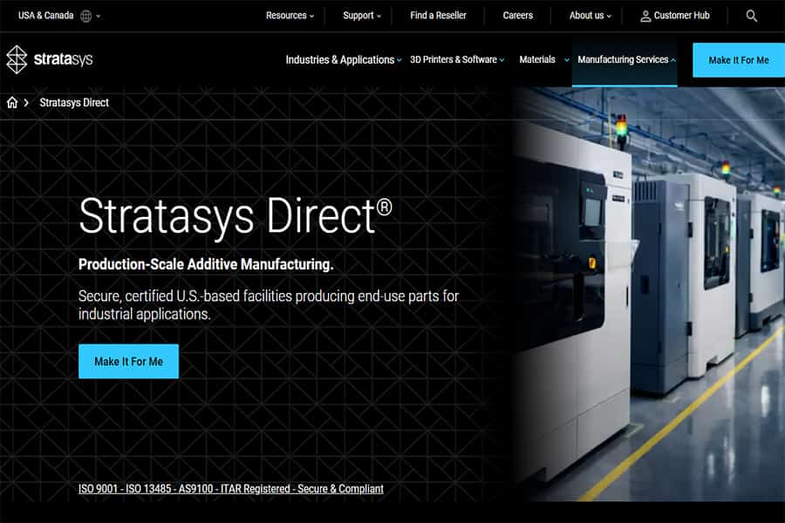Click the globe region icon

pyautogui.click(x=86, y=16)
